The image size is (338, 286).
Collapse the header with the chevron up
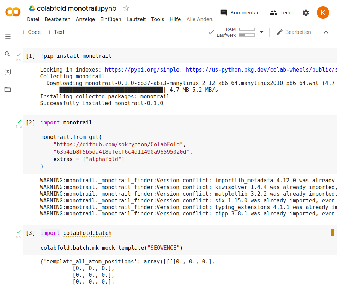(x=326, y=32)
